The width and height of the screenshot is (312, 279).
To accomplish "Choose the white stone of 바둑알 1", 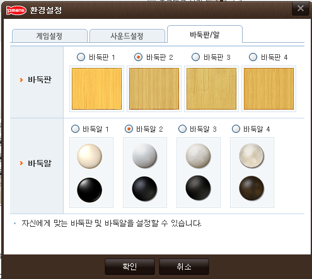I will click(x=90, y=156).
